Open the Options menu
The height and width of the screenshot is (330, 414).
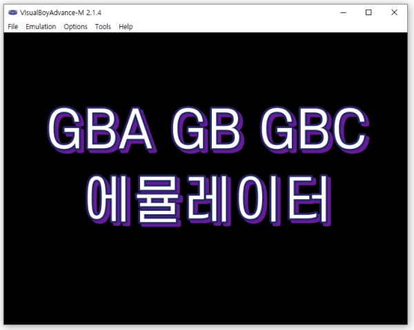75,27
